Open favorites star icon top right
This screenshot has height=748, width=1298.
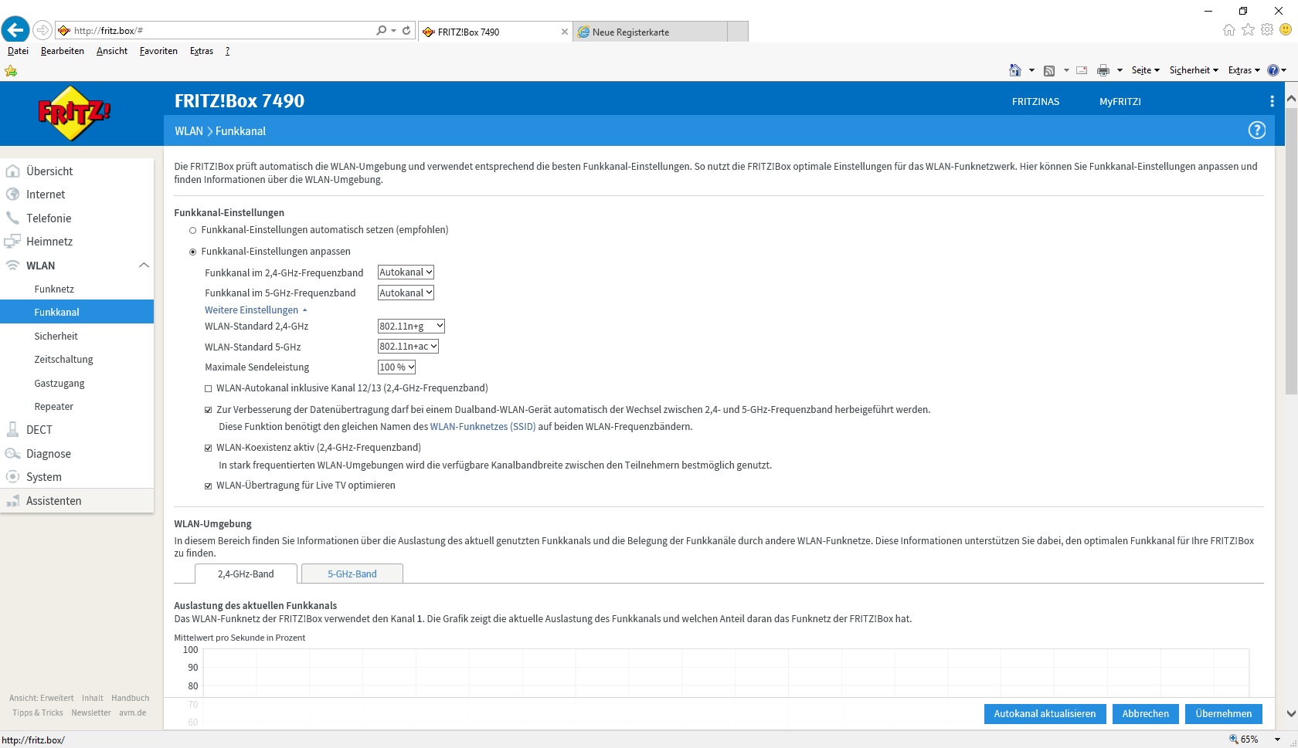tap(1248, 29)
